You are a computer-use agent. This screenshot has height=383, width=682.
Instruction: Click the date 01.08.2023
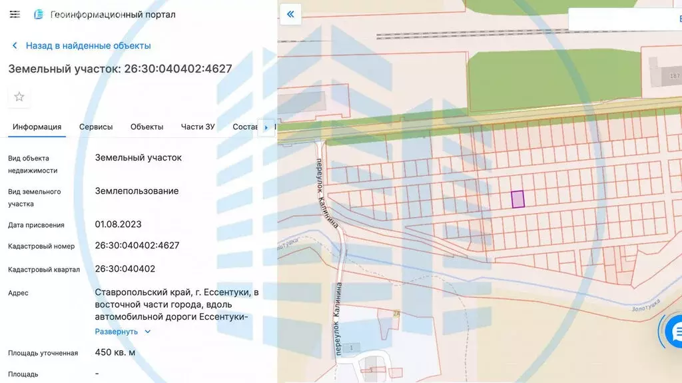tap(119, 224)
